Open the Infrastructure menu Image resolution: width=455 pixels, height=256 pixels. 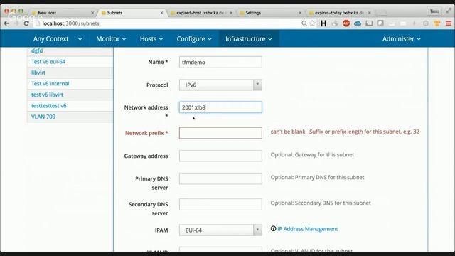pyautogui.click(x=249, y=38)
